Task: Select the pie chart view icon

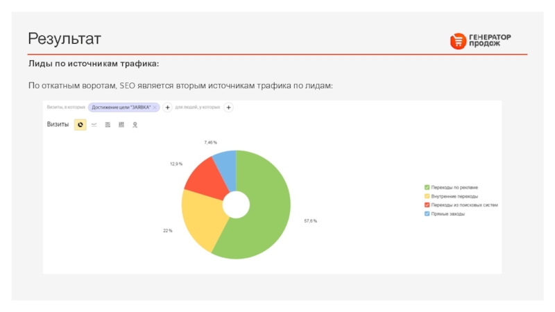Action: tap(80, 125)
